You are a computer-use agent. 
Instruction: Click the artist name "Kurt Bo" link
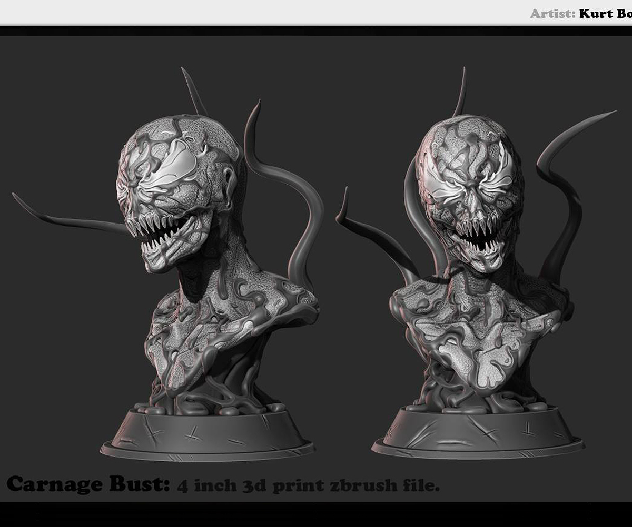tap(606, 14)
